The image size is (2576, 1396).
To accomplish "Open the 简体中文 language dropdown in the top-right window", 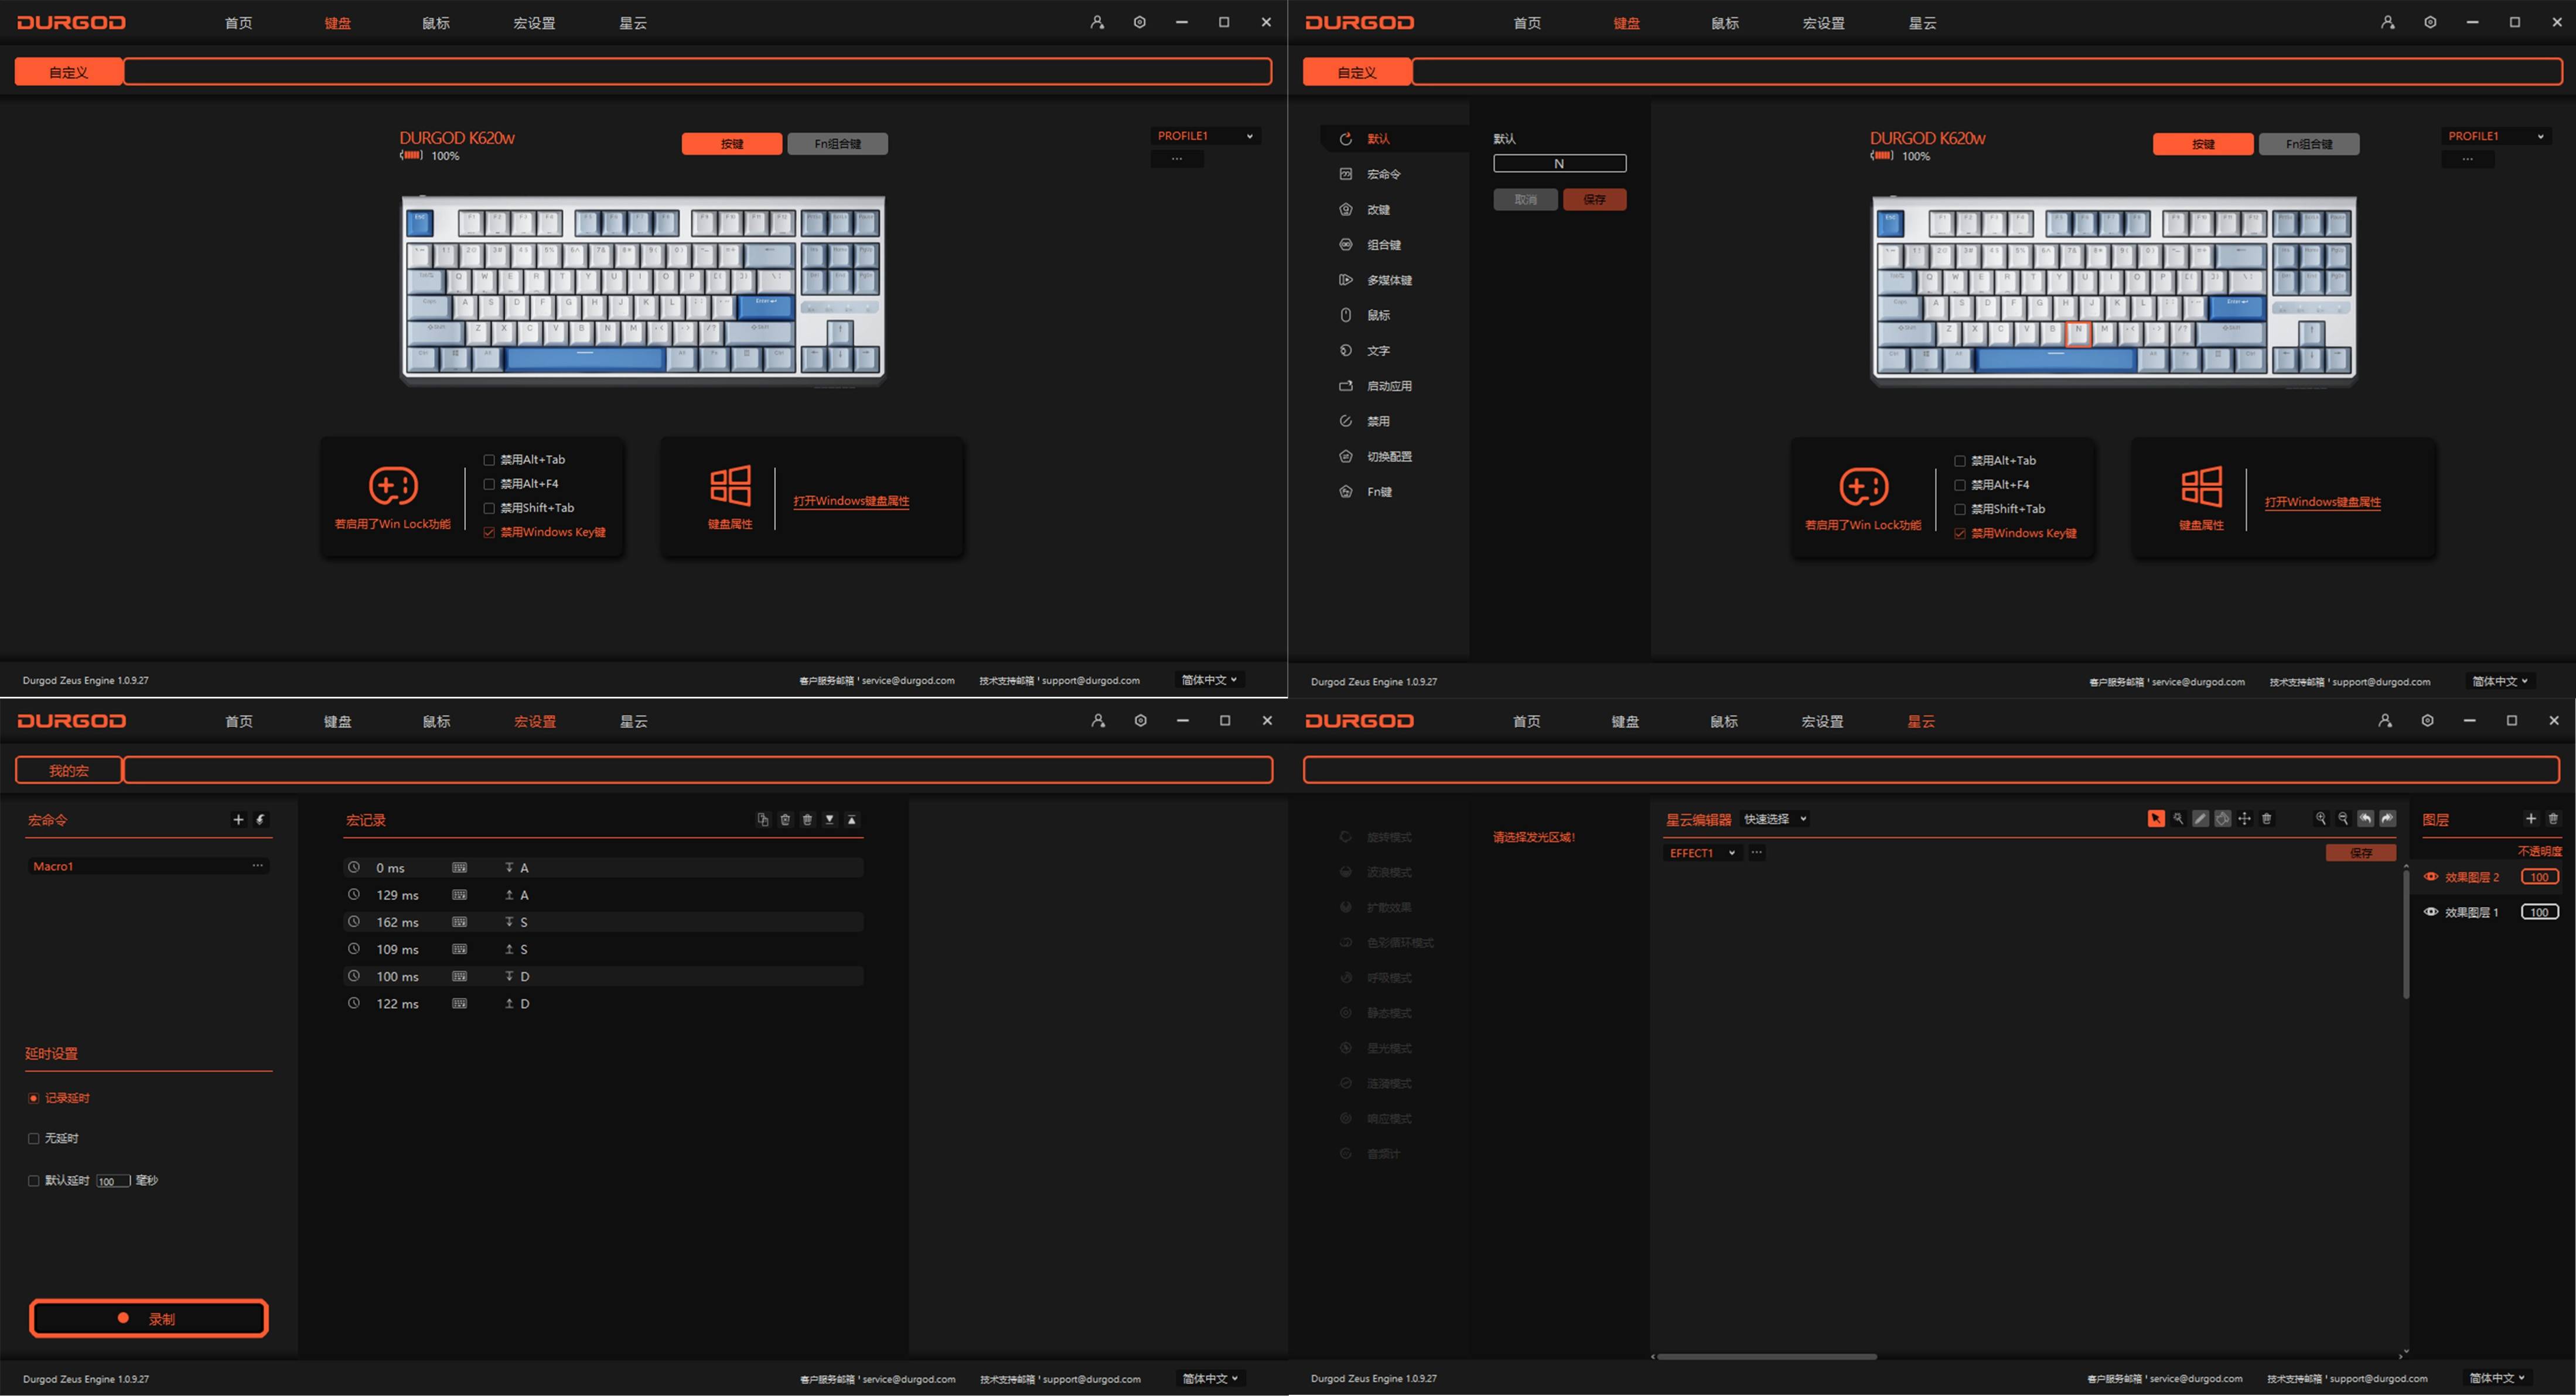I will tap(2500, 680).
